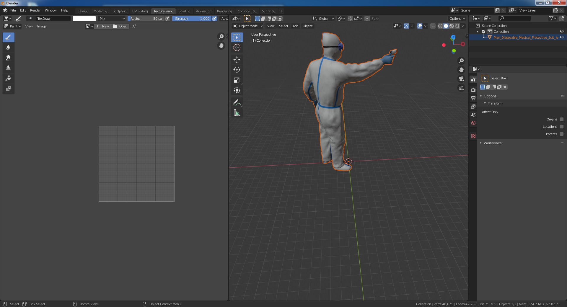Open the 3D viewport Select menu
This screenshot has height=307, width=567.
(283, 26)
